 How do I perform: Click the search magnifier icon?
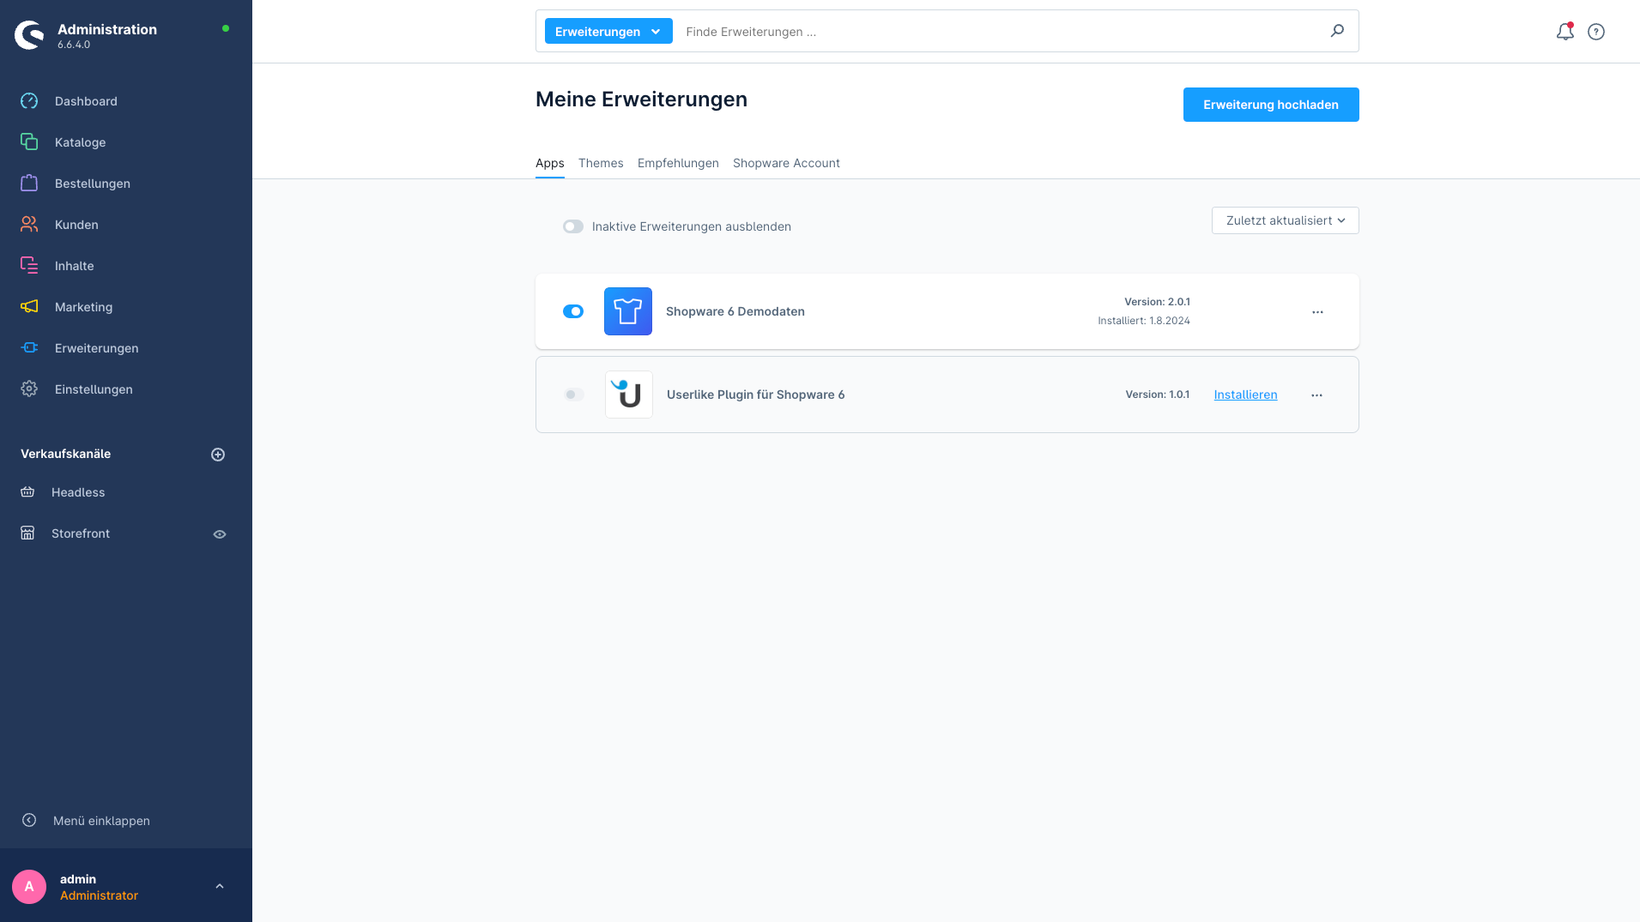1337,31
